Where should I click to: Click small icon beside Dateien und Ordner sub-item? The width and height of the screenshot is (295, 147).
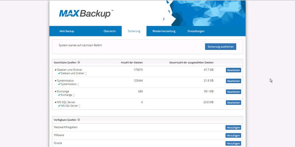click(x=86, y=73)
